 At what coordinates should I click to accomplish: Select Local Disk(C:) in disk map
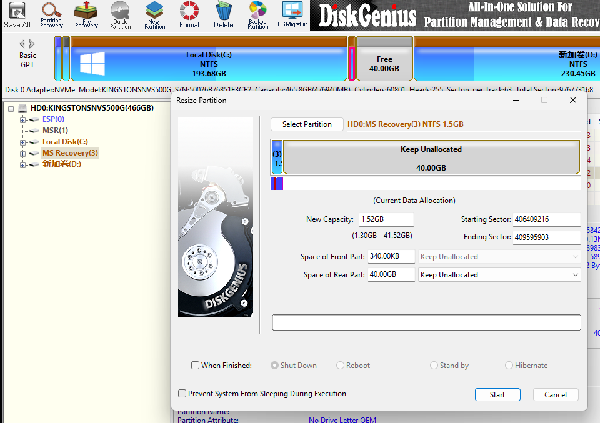coord(209,59)
